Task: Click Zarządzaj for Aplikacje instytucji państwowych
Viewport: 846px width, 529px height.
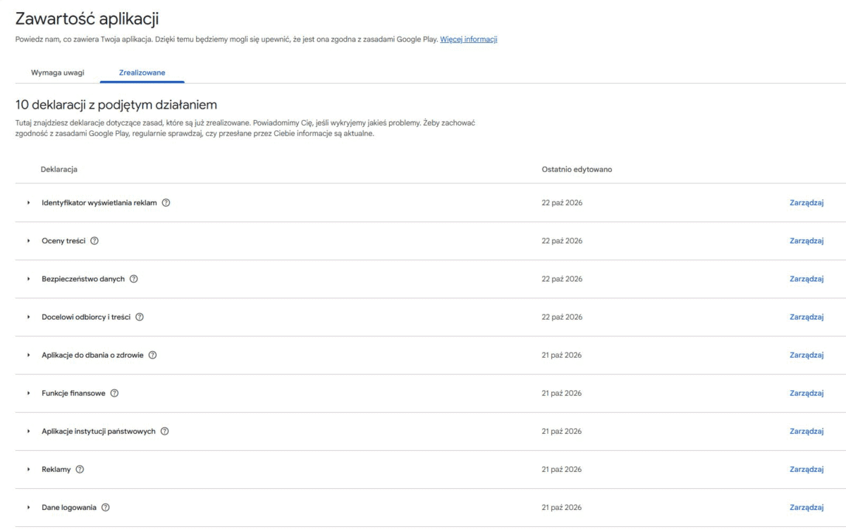Action: [x=807, y=431]
